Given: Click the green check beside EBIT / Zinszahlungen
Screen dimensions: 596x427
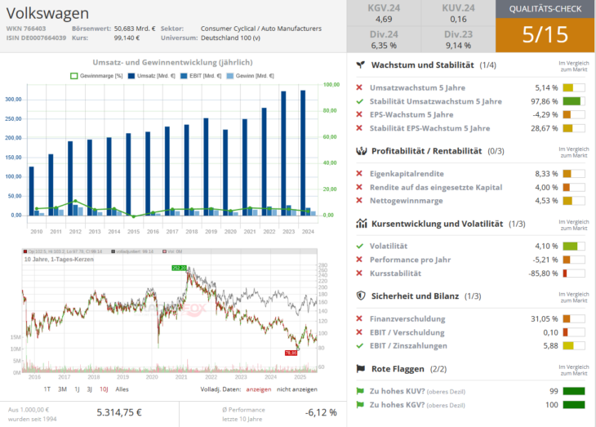Looking at the screenshot, I should click(359, 345).
